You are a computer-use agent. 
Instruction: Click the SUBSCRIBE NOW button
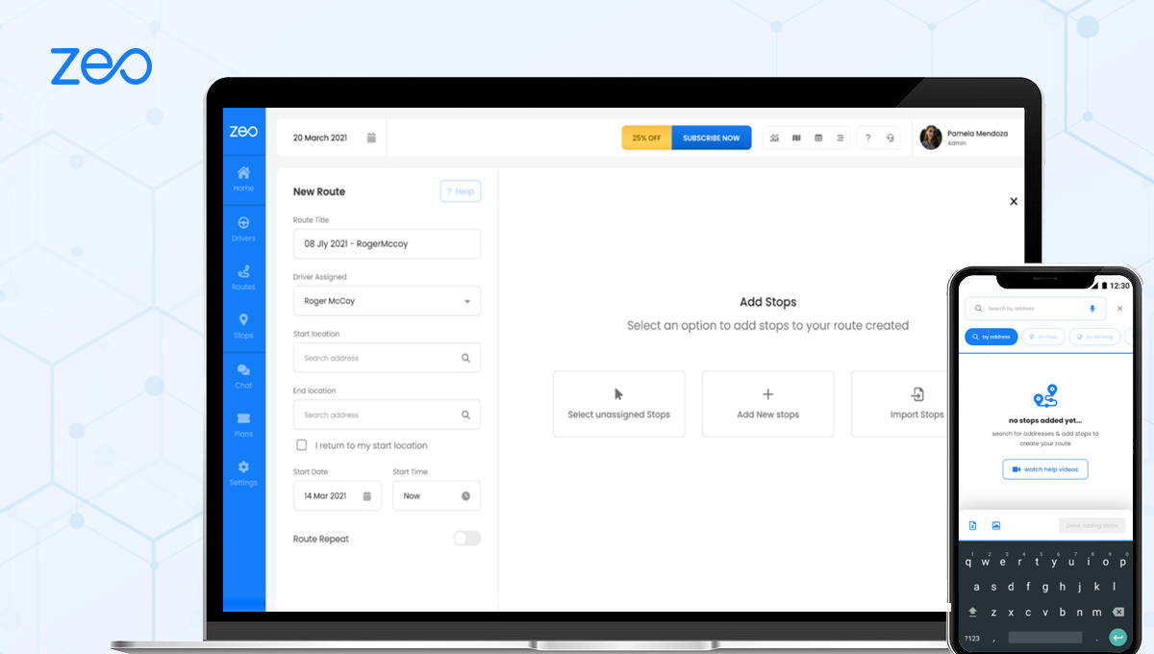tap(712, 138)
